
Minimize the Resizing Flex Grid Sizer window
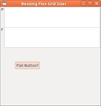coord(84,4)
